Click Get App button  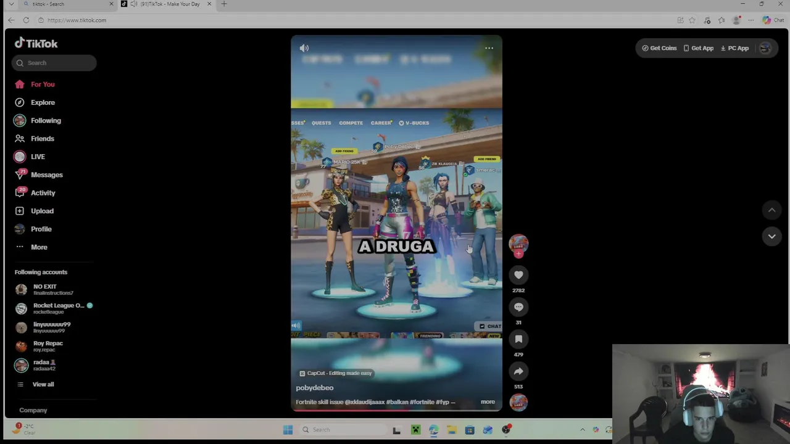698,48
